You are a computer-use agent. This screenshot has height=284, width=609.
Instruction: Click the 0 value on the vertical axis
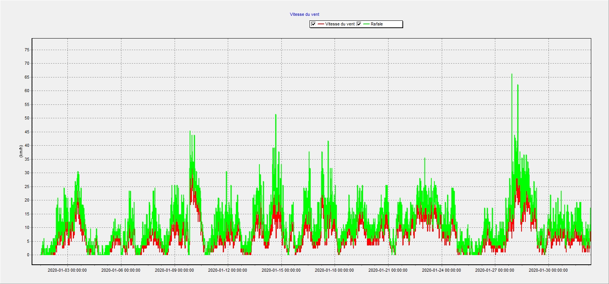click(x=28, y=255)
